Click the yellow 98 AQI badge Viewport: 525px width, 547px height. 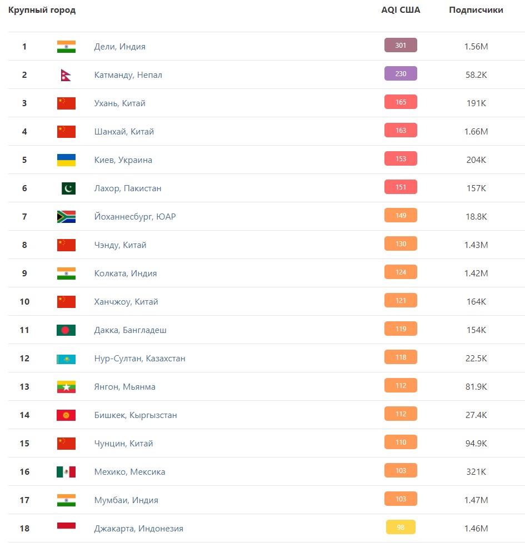click(x=401, y=527)
